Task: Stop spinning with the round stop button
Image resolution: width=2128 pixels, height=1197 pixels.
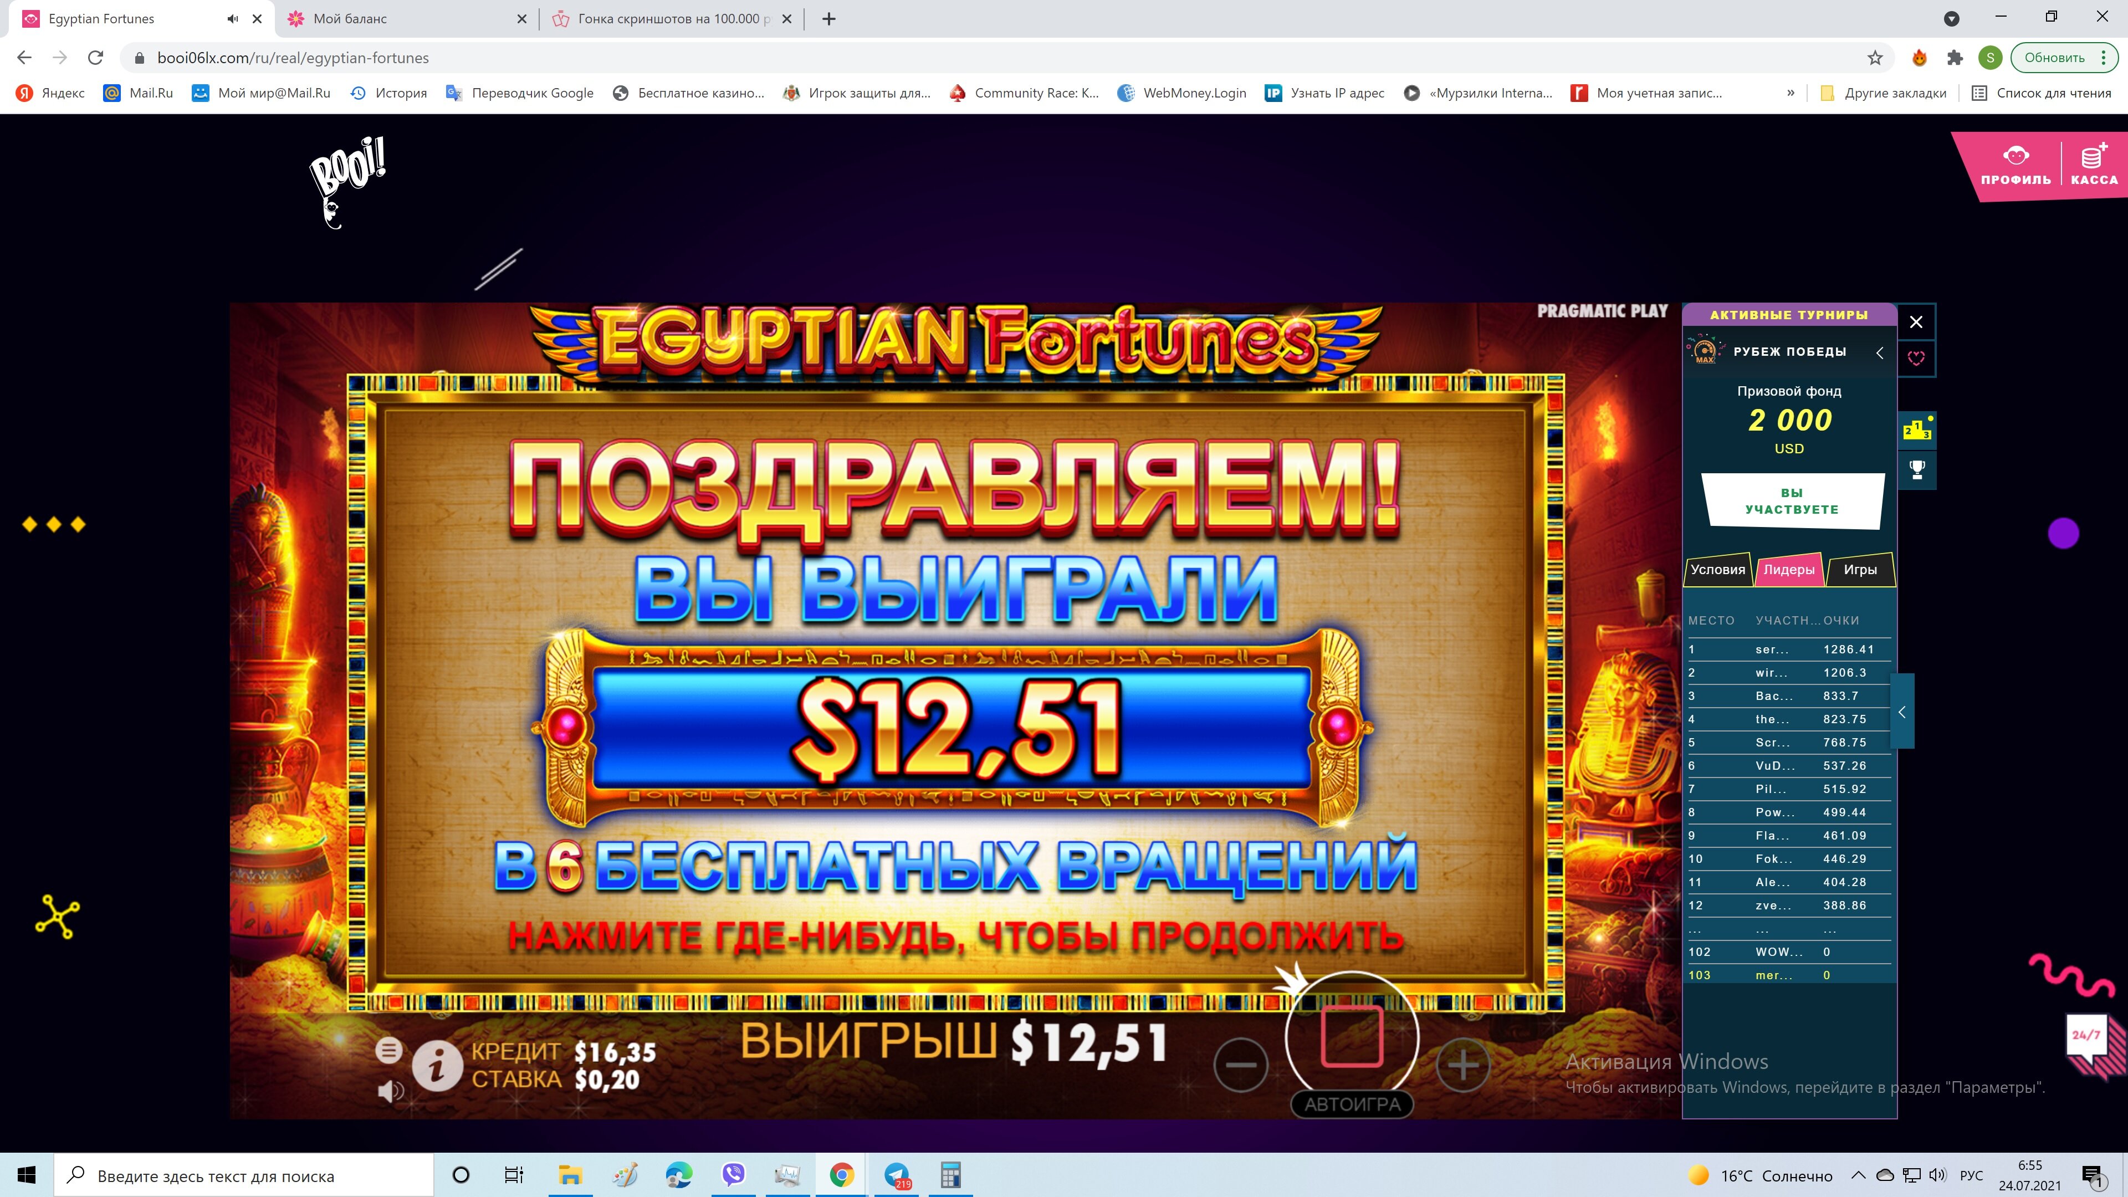Action: [1352, 1037]
